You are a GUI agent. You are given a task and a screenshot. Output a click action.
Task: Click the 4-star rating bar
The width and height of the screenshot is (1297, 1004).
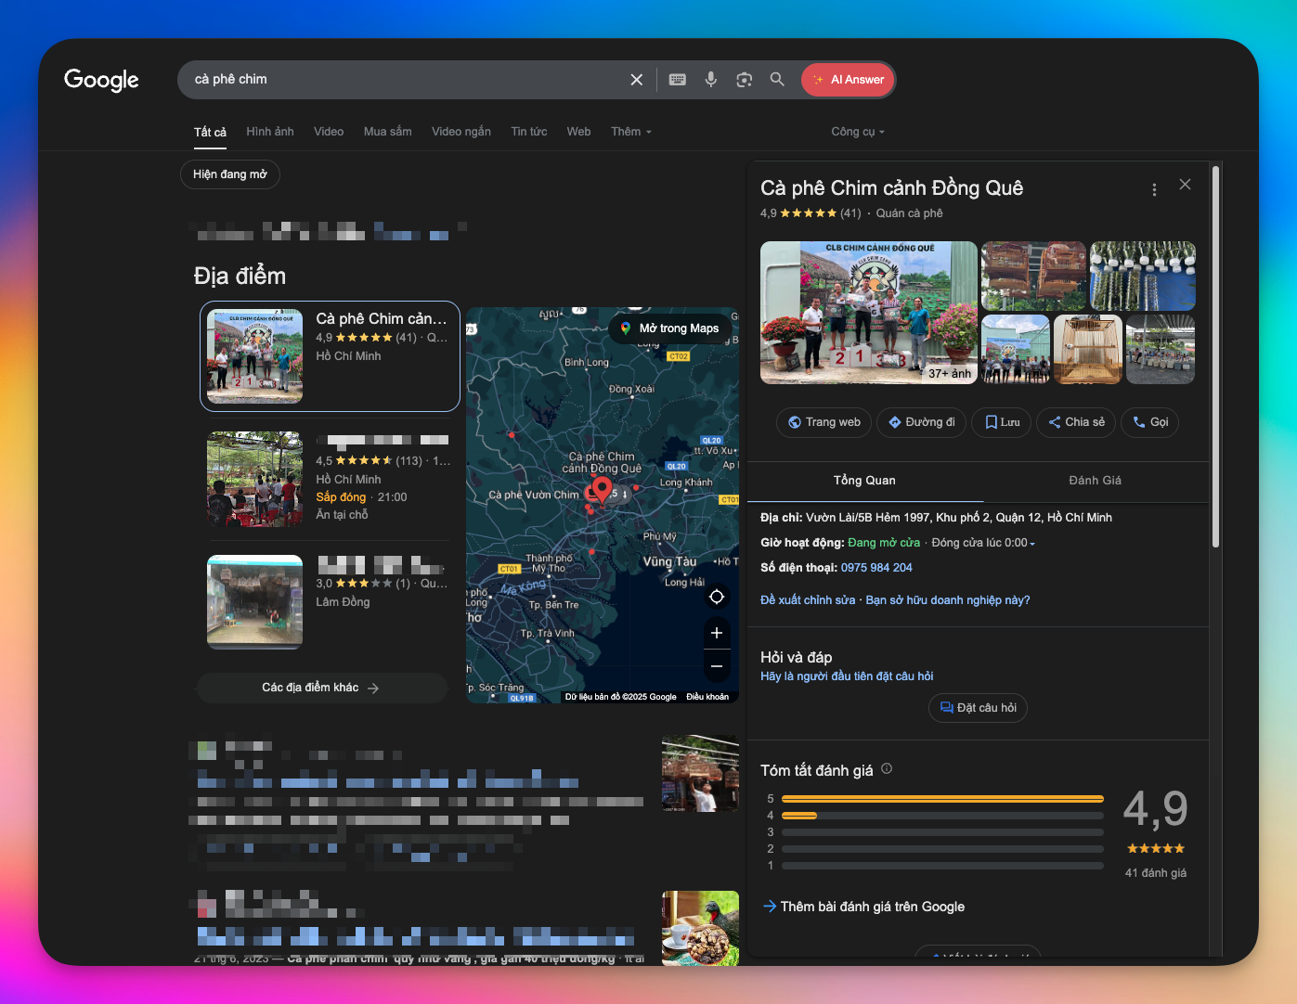point(942,816)
